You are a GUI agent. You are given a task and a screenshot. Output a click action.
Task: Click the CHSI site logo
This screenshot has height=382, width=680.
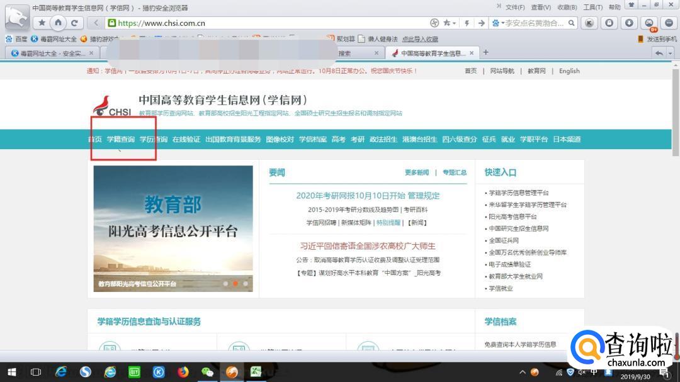coord(112,106)
